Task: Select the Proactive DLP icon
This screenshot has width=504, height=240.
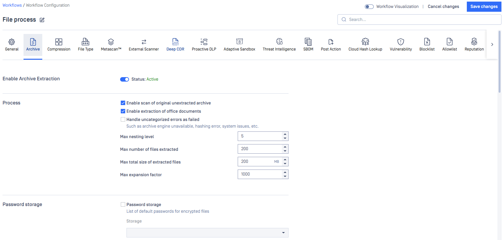Action: pyautogui.click(x=204, y=42)
